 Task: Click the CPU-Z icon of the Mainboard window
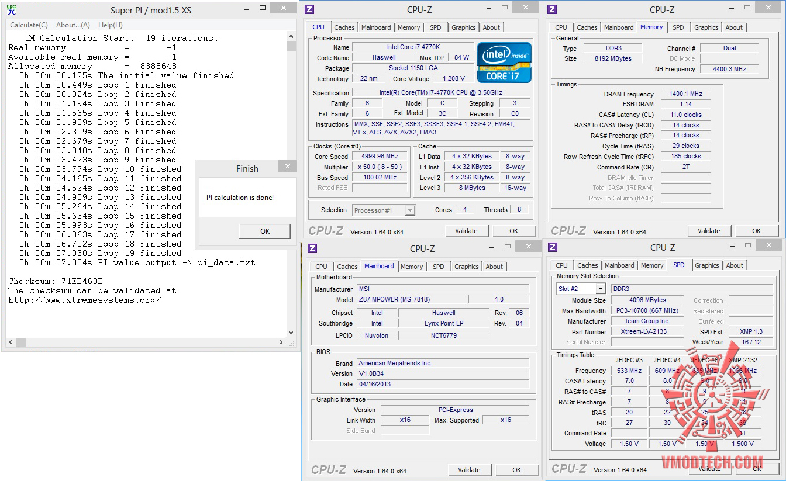(x=312, y=248)
